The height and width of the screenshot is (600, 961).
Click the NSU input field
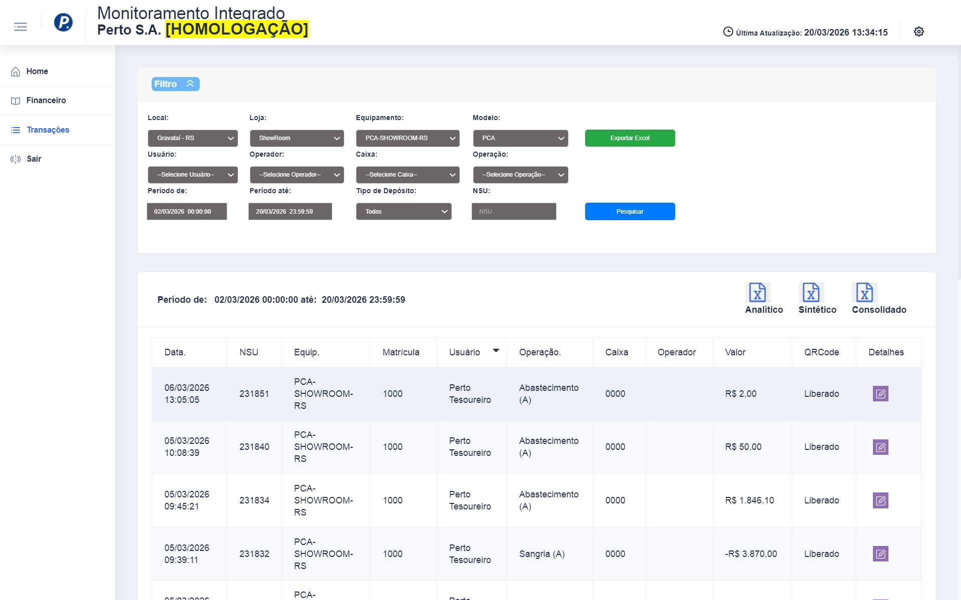click(x=514, y=212)
